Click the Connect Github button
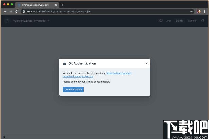Viewport: 209px width, 139px height. coord(73,89)
